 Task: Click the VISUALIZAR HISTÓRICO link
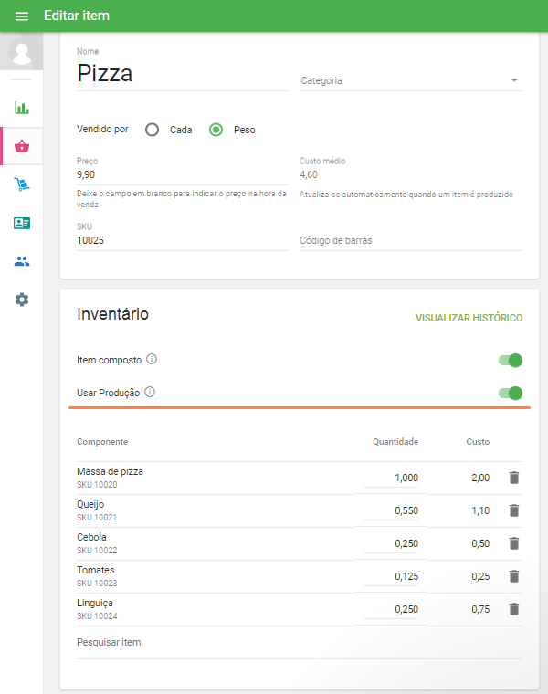(x=469, y=318)
